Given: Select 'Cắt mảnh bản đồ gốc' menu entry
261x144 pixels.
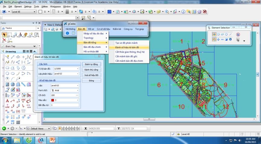Looking at the screenshot, I should pyautogui.click(x=127, y=56).
